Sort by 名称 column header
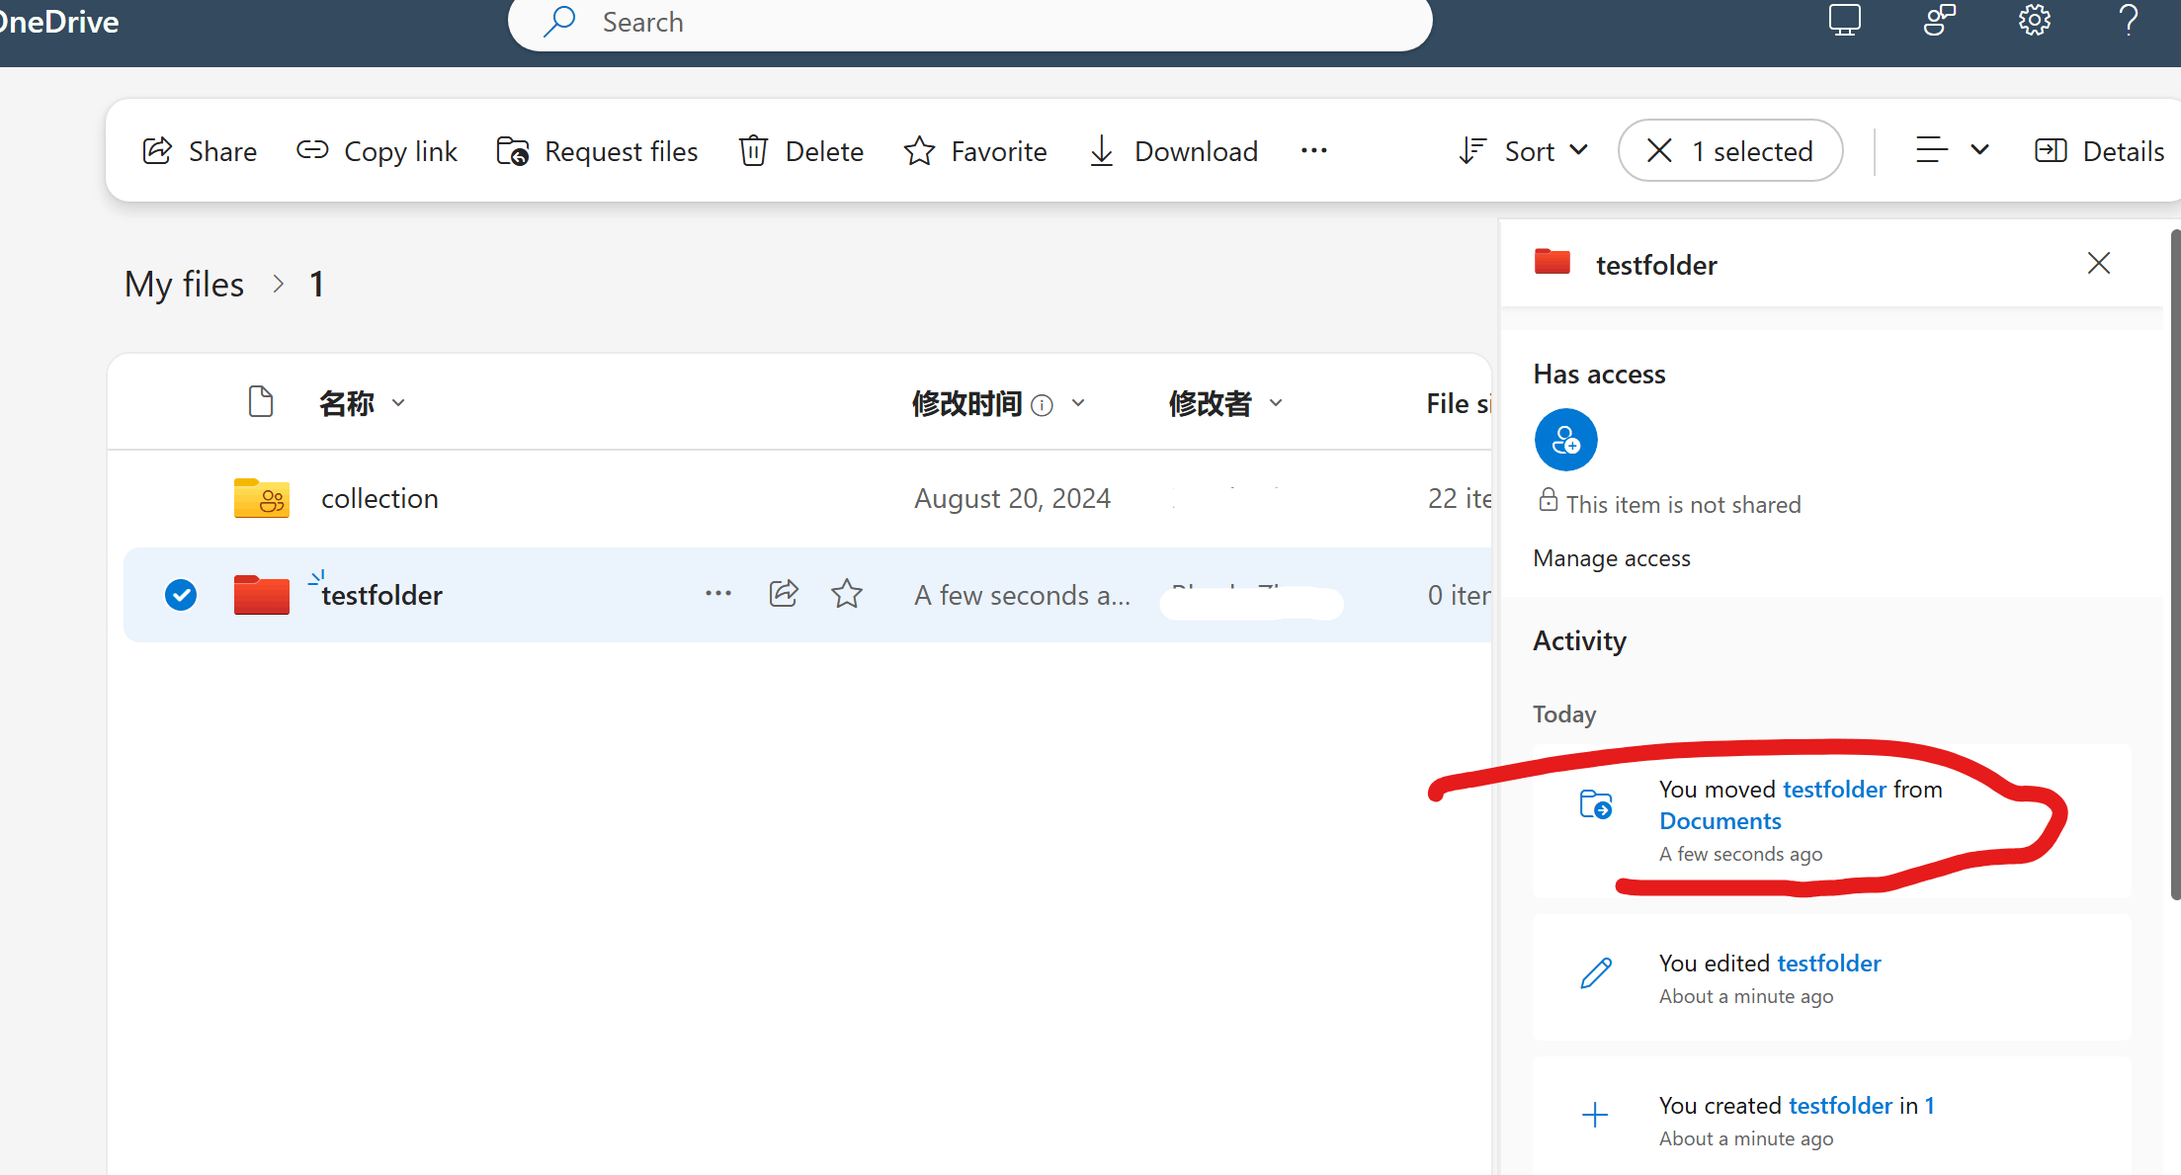The height and width of the screenshot is (1175, 2181). click(347, 403)
